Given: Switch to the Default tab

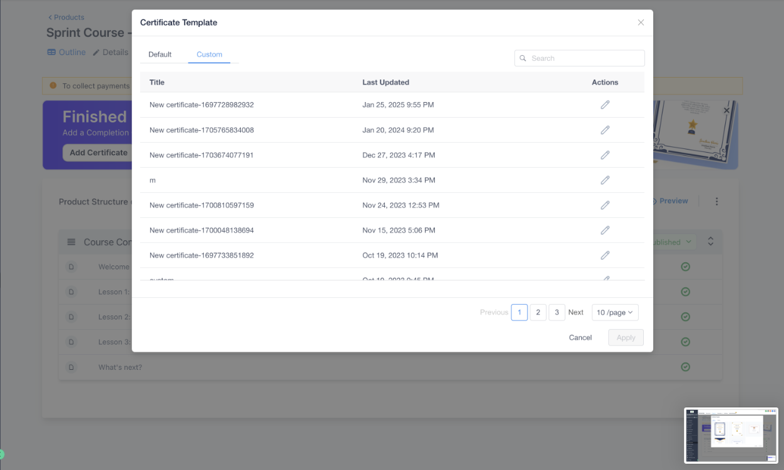Looking at the screenshot, I should pyautogui.click(x=160, y=54).
